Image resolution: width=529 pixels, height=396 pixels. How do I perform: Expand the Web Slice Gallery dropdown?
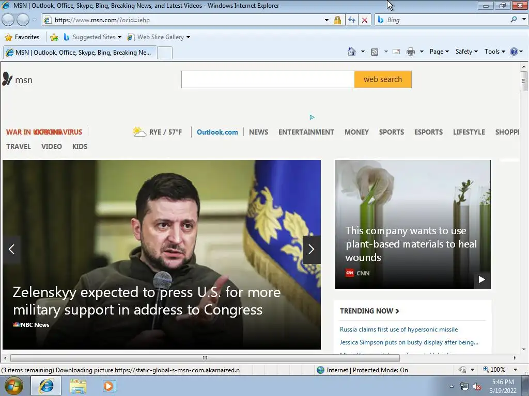coord(188,37)
